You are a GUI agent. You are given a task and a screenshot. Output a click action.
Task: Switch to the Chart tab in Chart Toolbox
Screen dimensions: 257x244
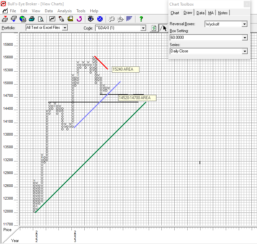click(175, 13)
